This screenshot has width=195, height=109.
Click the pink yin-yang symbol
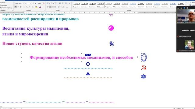111,28
